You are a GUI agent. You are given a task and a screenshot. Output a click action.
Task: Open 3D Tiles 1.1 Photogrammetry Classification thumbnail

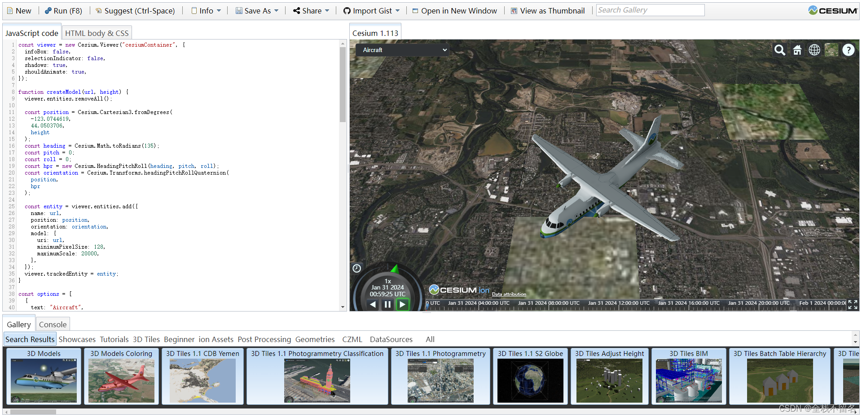[x=317, y=376]
